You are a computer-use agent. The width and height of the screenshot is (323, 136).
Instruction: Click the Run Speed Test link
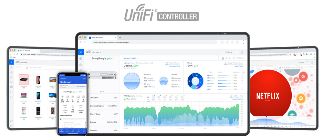coord(175,66)
